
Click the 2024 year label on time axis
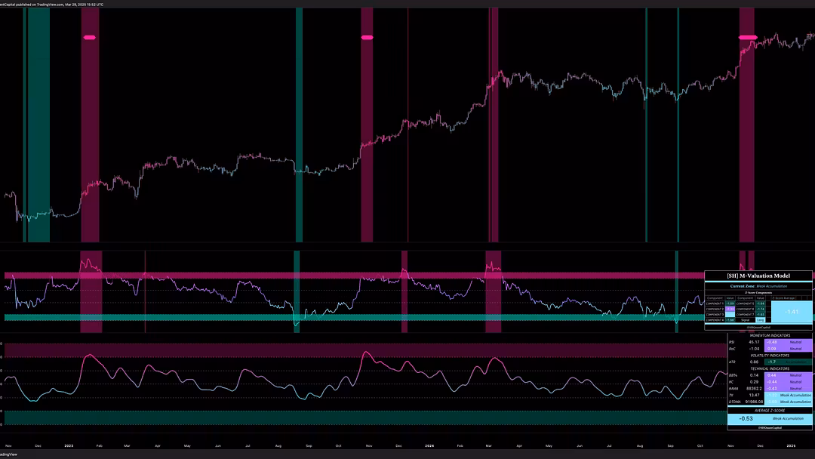(429, 445)
